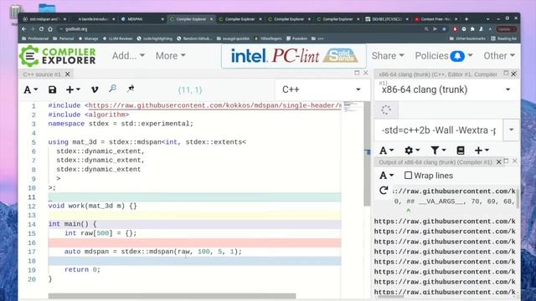Open the C++ language dropdown

point(322,89)
